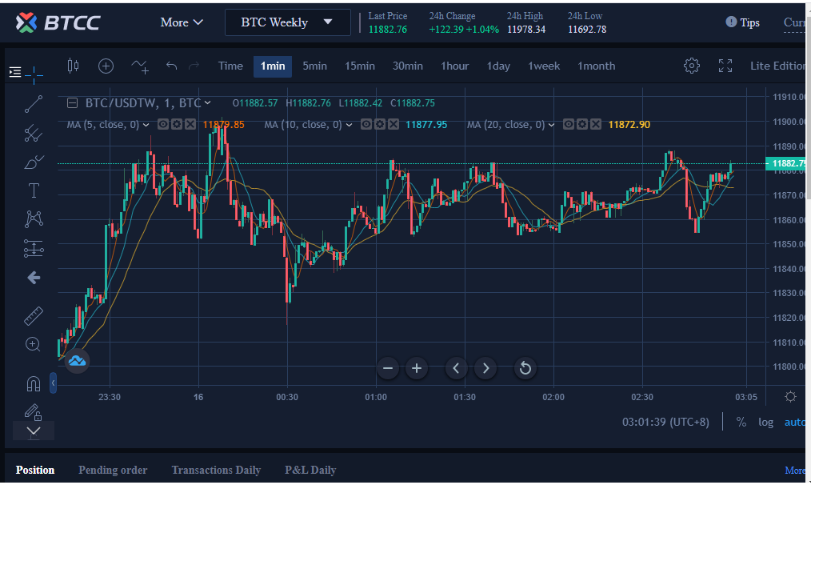
Task: Expand MA (5, close, 0) dropdown arrow
Action: 146,125
